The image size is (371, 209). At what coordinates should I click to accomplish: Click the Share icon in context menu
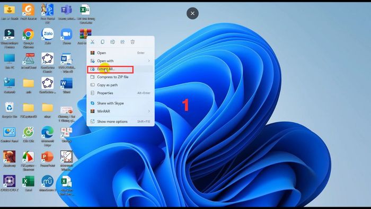122,42
